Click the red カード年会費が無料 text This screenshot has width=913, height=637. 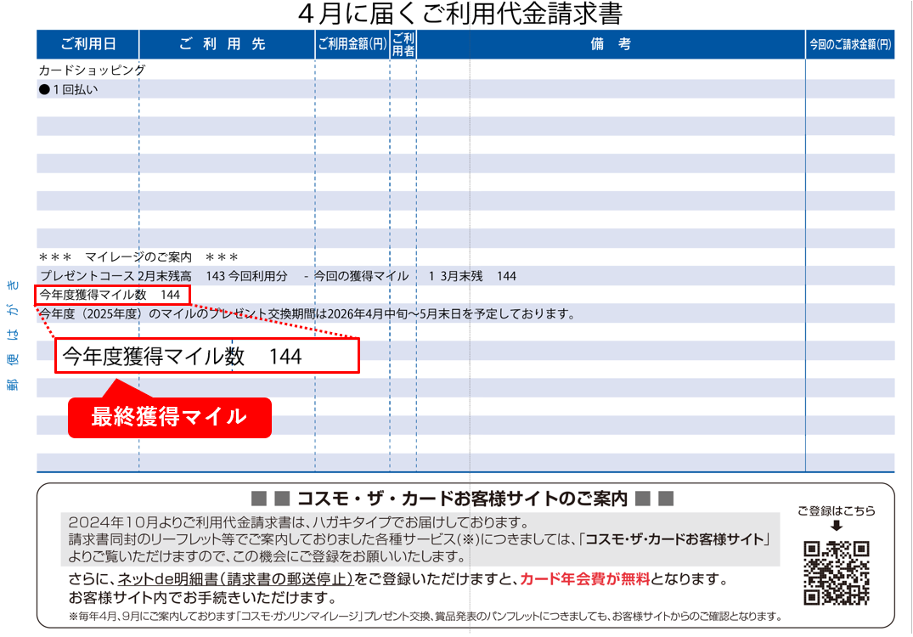[x=584, y=579]
